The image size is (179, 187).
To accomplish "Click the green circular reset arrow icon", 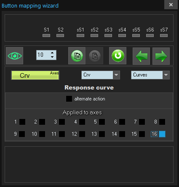I will coord(118,56).
